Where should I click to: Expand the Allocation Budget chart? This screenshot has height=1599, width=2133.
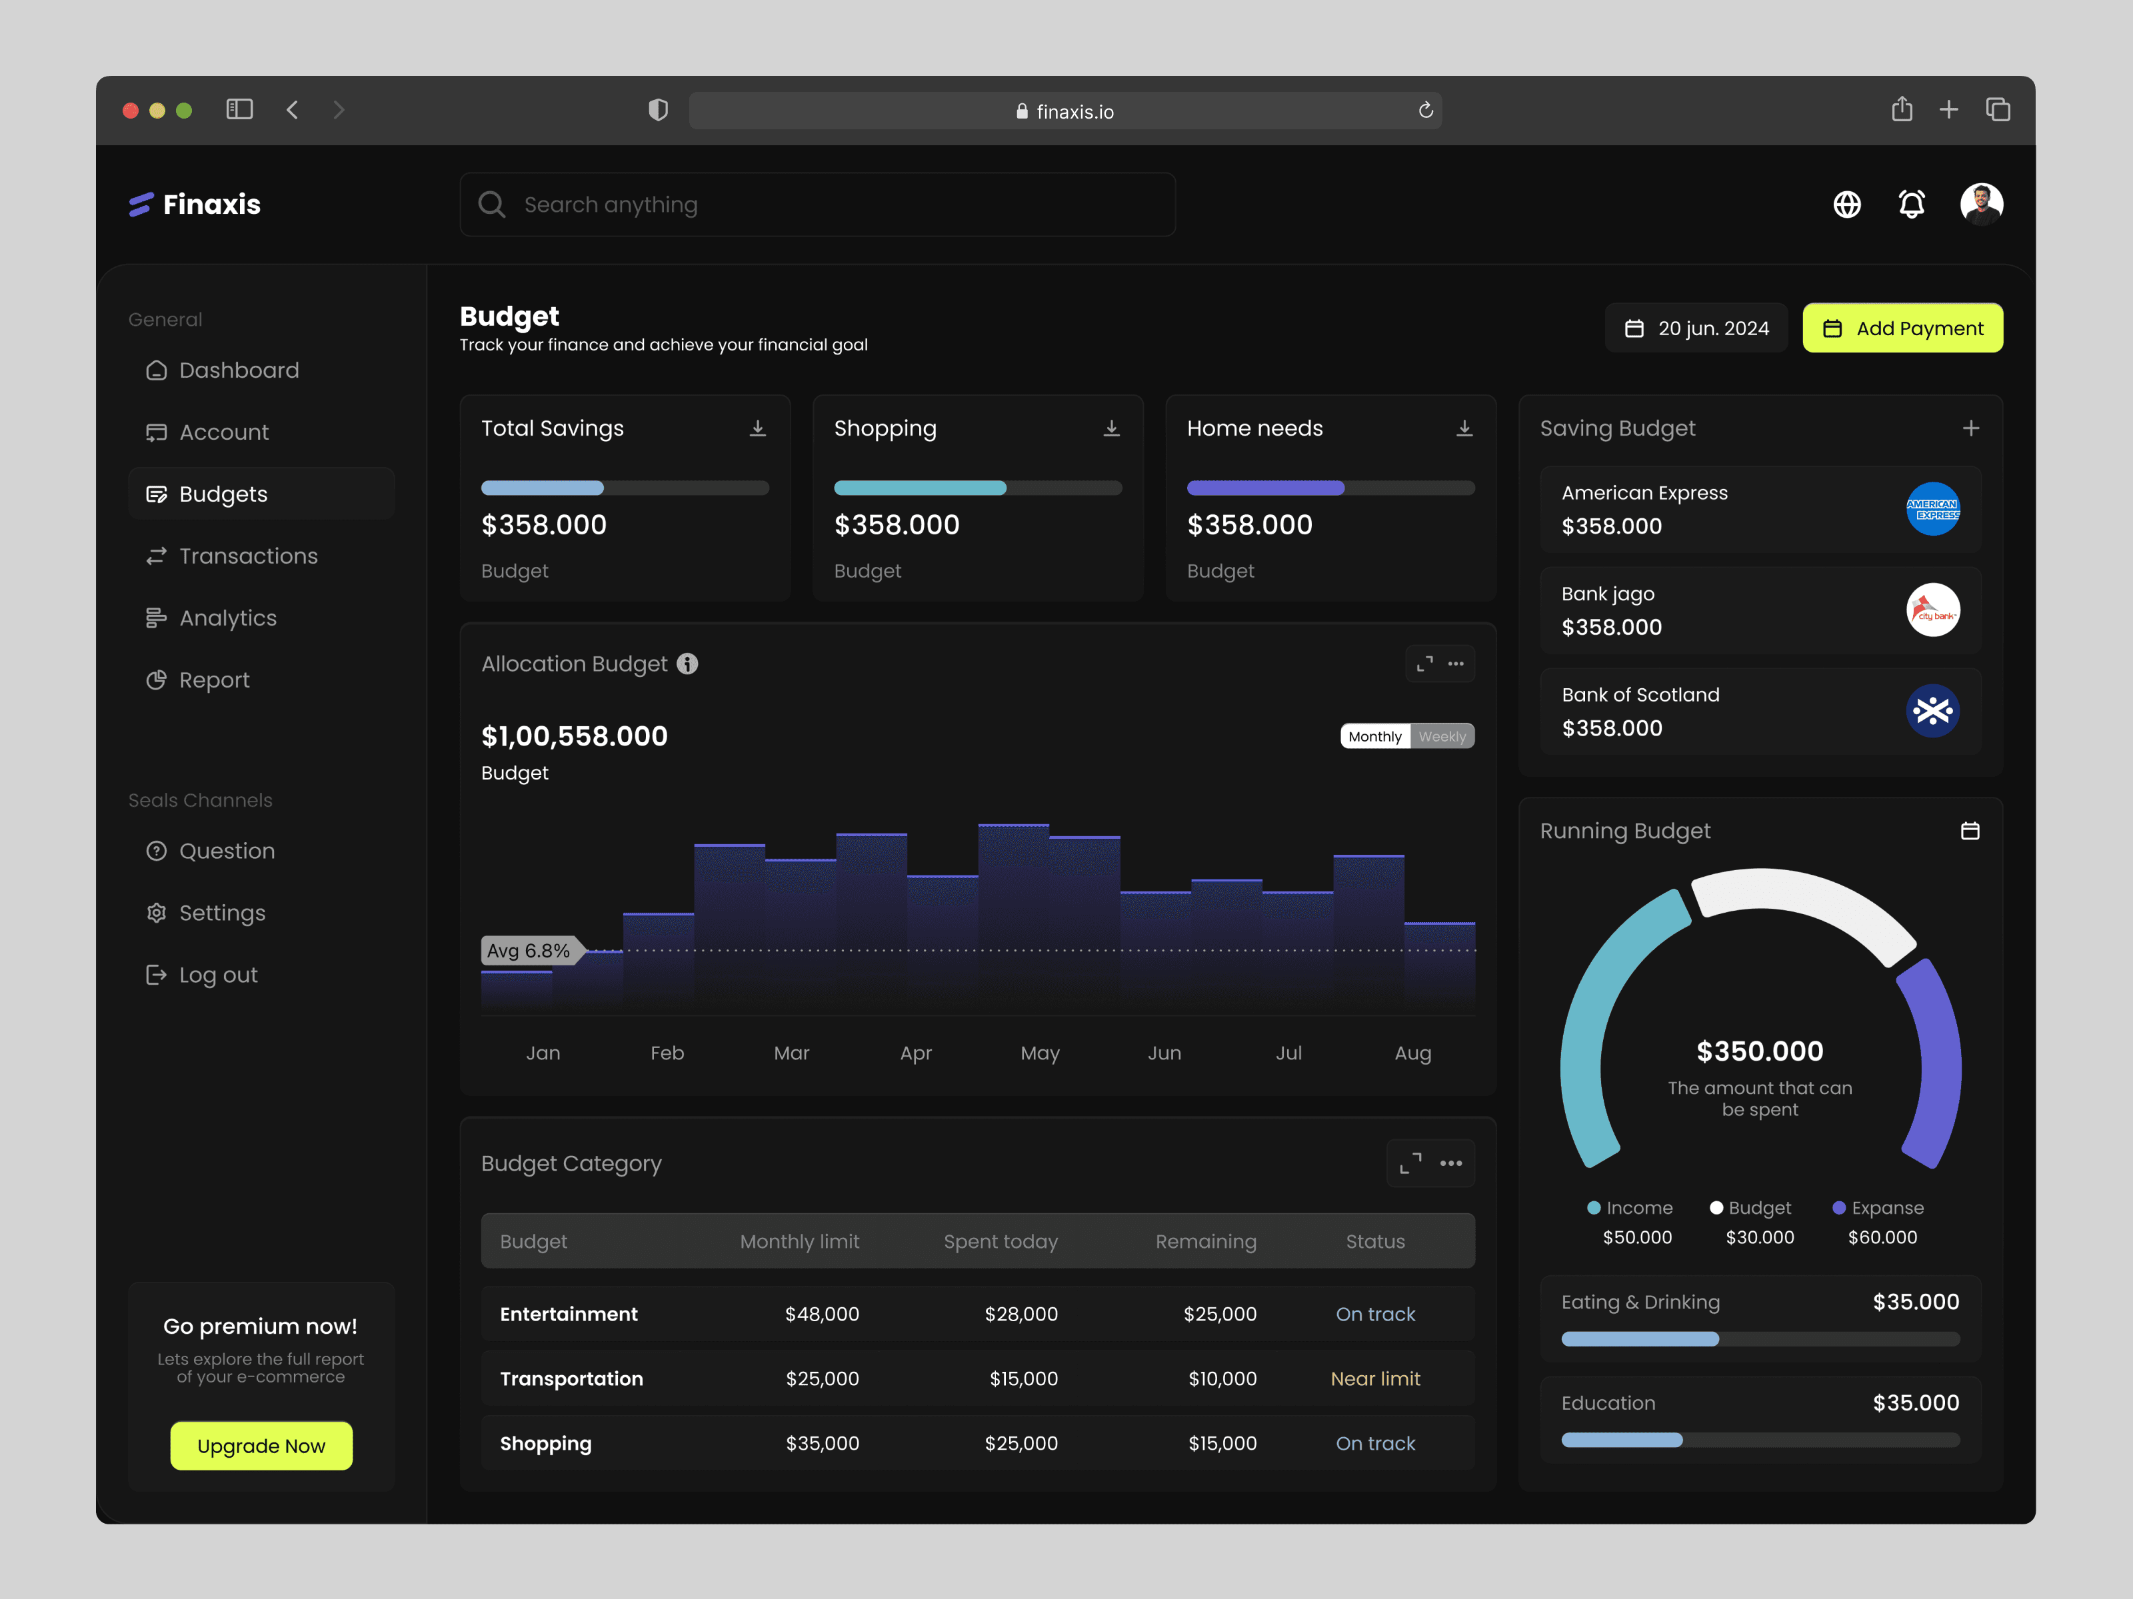1424,664
